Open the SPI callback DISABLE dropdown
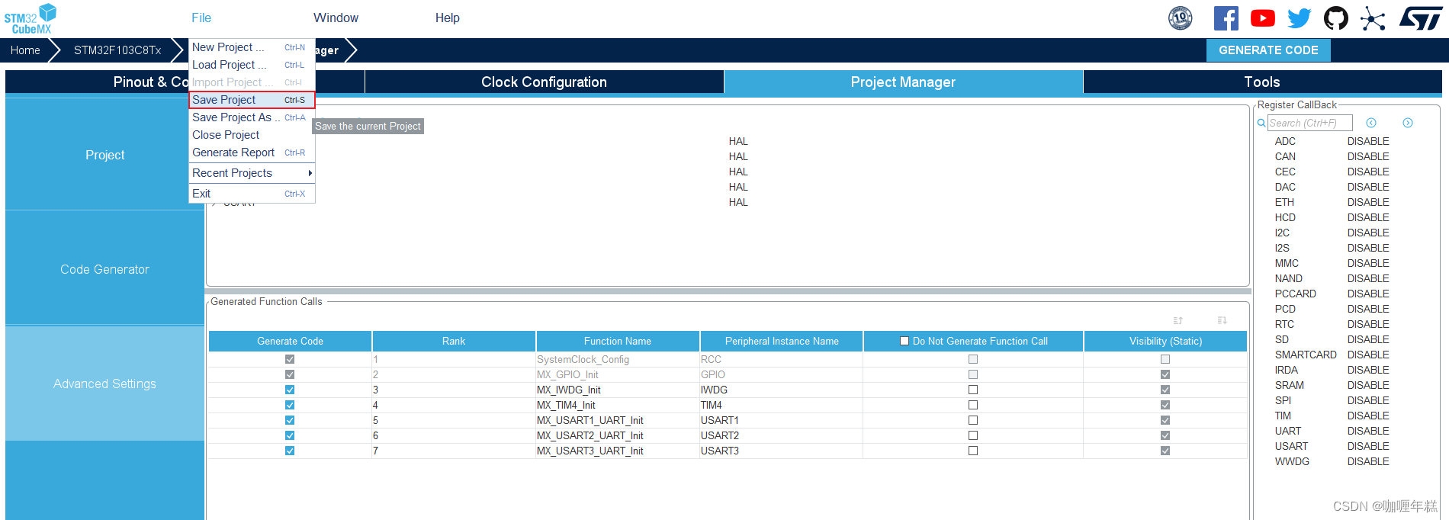The image size is (1449, 520). 1368,400
